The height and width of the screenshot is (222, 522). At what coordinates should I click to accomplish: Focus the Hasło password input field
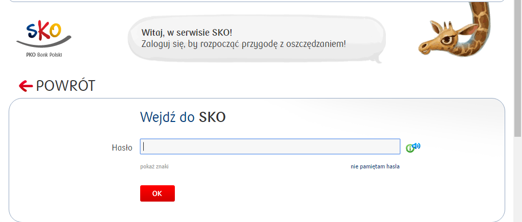[x=270, y=146]
